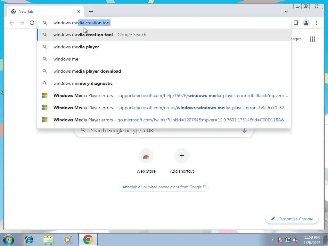328x246 pixels.
Task: Toggle the Chrome side panel
Action: click(x=296, y=23)
